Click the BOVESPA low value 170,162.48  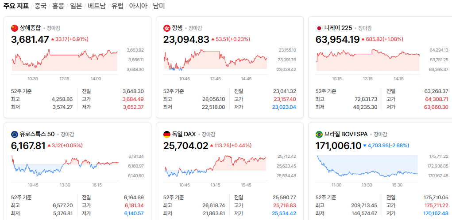pyautogui.click(x=436, y=213)
